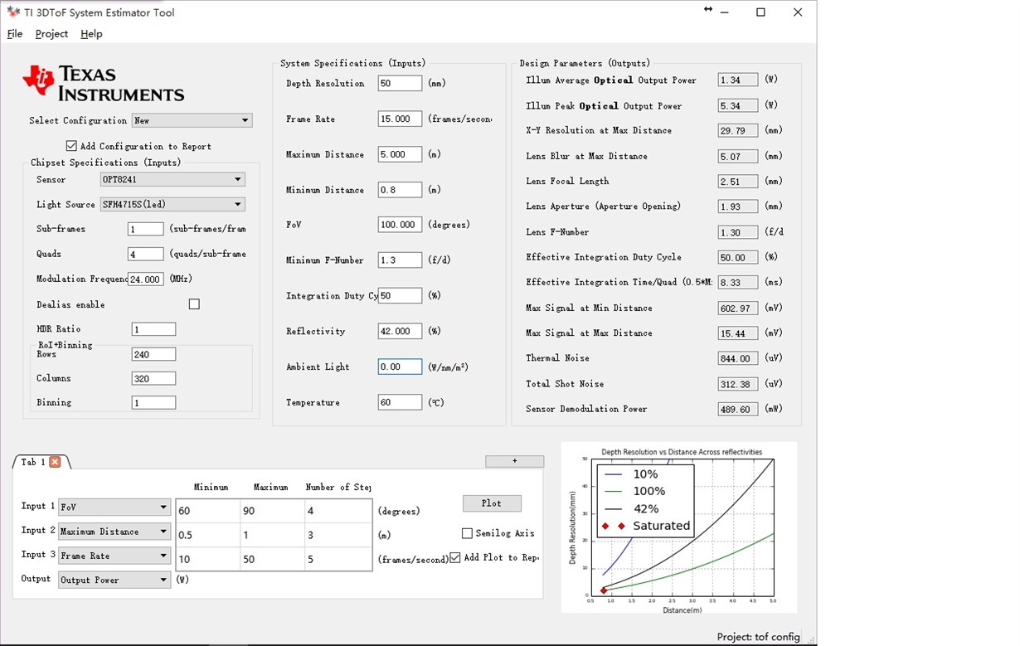Viewport: 1020px width, 646px height.
Task: Click Frame Rate field 15.000
Action: [x=400, y=119]
